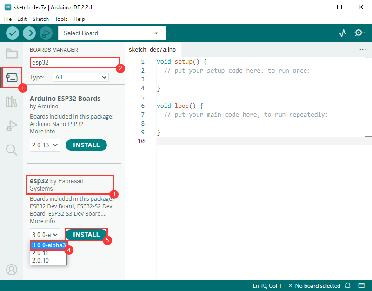Click the Arduino IDE title bar logo
The height and width of the screenshot is (291, 372).
[x=8, y=7]
